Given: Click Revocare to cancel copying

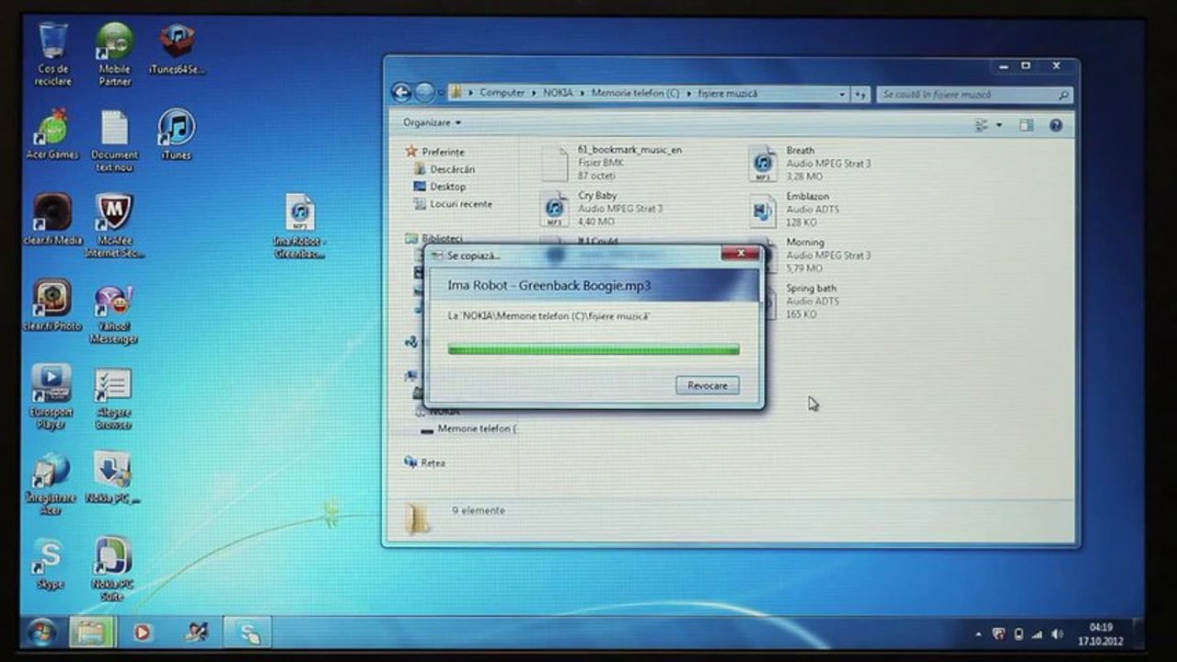Looking at the screenshot, I should coord(707,385).
